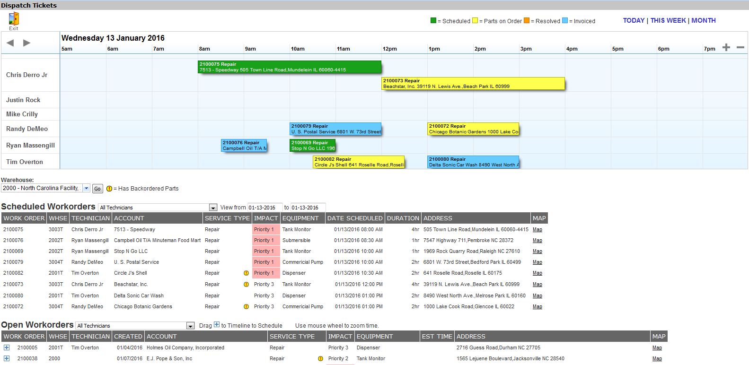
Task: Select technician Ryan Massengill row label
Action: (x=31, y=145)
